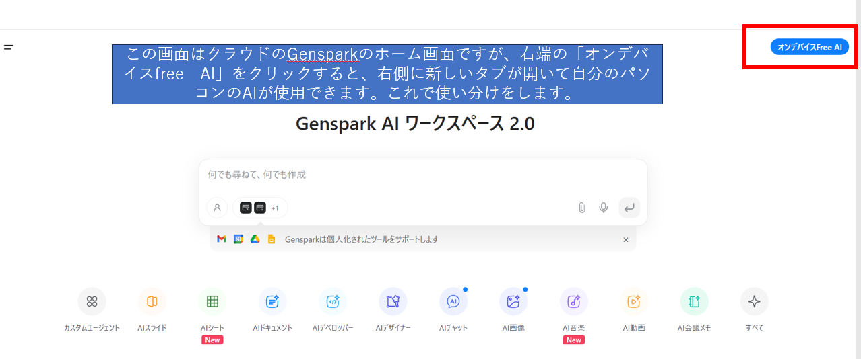Open AIデザイナー tool
Viewport: 861px width, 359px height.
(x=393, y=302)
